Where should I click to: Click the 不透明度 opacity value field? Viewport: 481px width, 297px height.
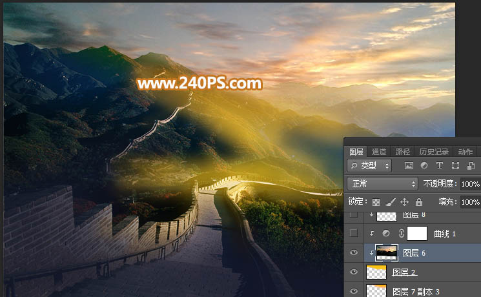click(x=470, y=183)
